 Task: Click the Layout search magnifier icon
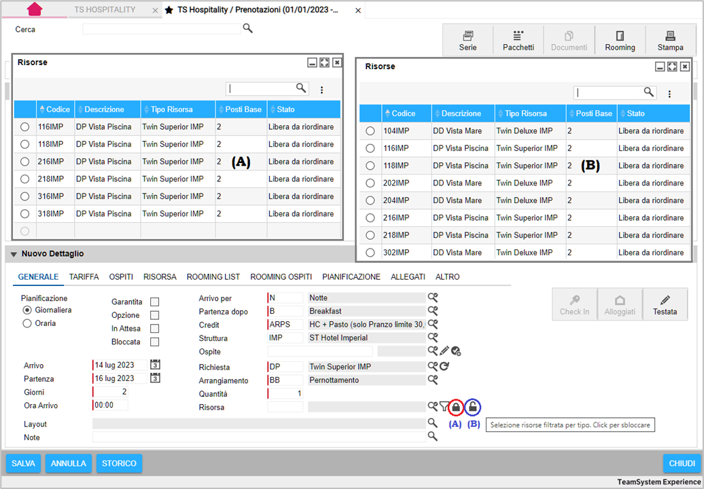click(x=432, y=422)
